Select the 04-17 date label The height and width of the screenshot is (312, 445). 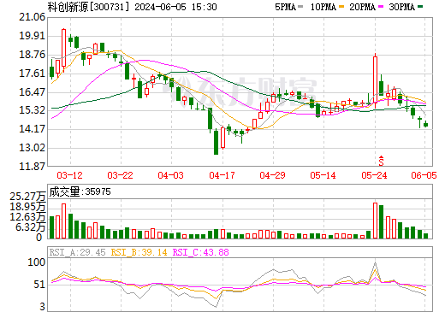pyautogui.click(x=222, y=175)
